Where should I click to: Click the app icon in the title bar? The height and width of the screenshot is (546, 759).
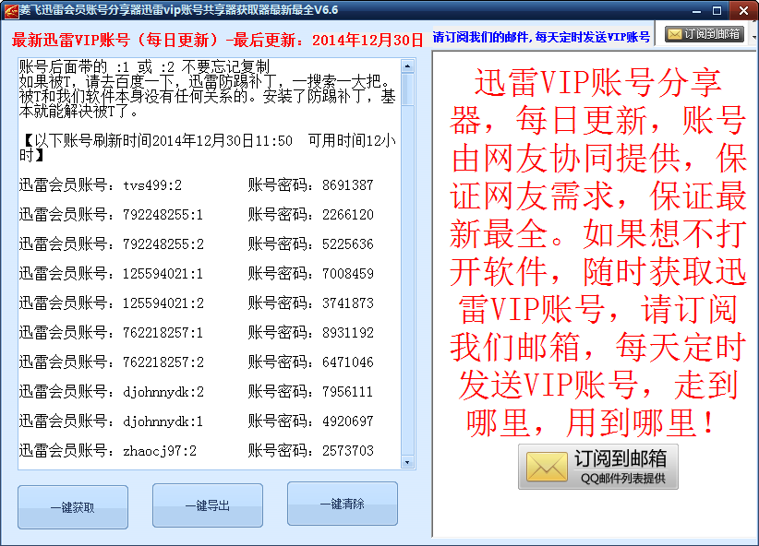[11, 10]
